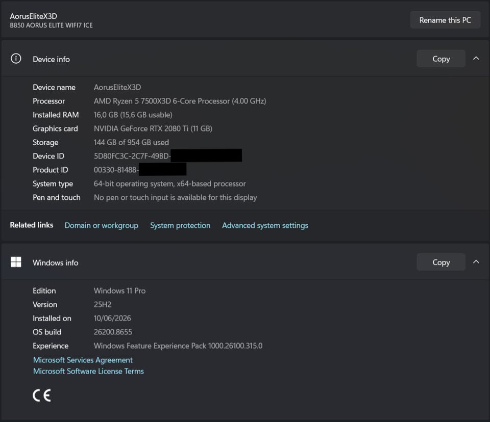
Task: Select the No pen or touch input text
Action: (x=175, y=197)
